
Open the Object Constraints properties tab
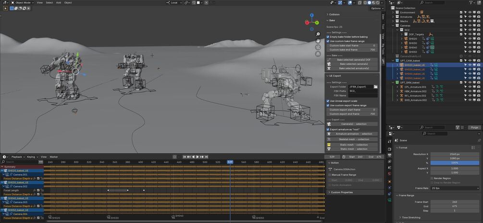coord(390,194)
